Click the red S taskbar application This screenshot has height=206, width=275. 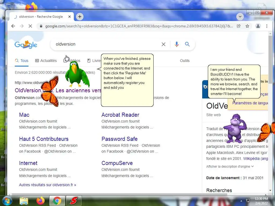coord(74,201)
